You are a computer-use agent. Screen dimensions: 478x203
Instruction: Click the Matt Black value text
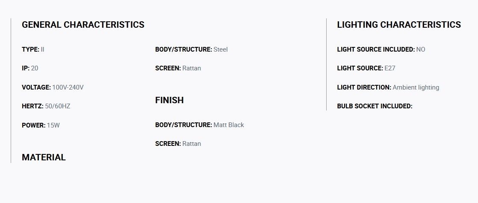coord(229,125)
